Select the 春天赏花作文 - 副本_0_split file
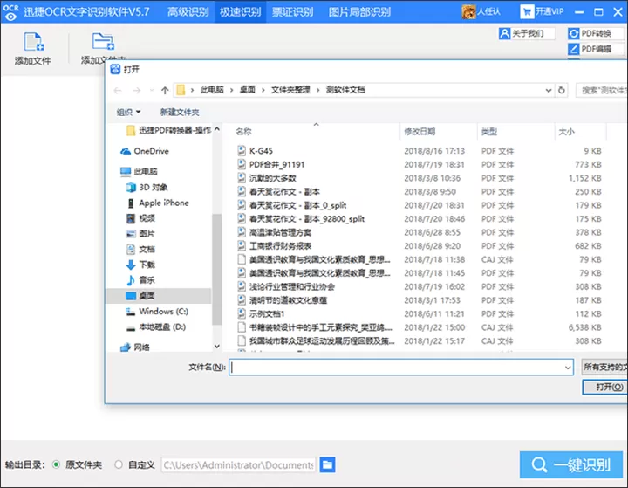 292,206
